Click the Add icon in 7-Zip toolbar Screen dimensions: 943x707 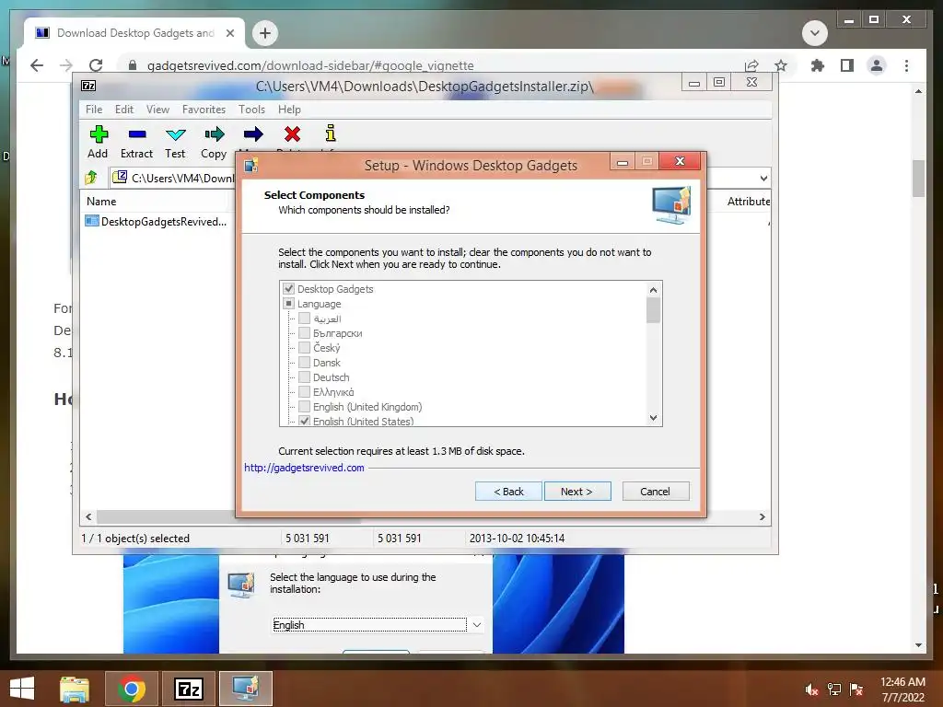pyautogui.click(x=99, y=134)
